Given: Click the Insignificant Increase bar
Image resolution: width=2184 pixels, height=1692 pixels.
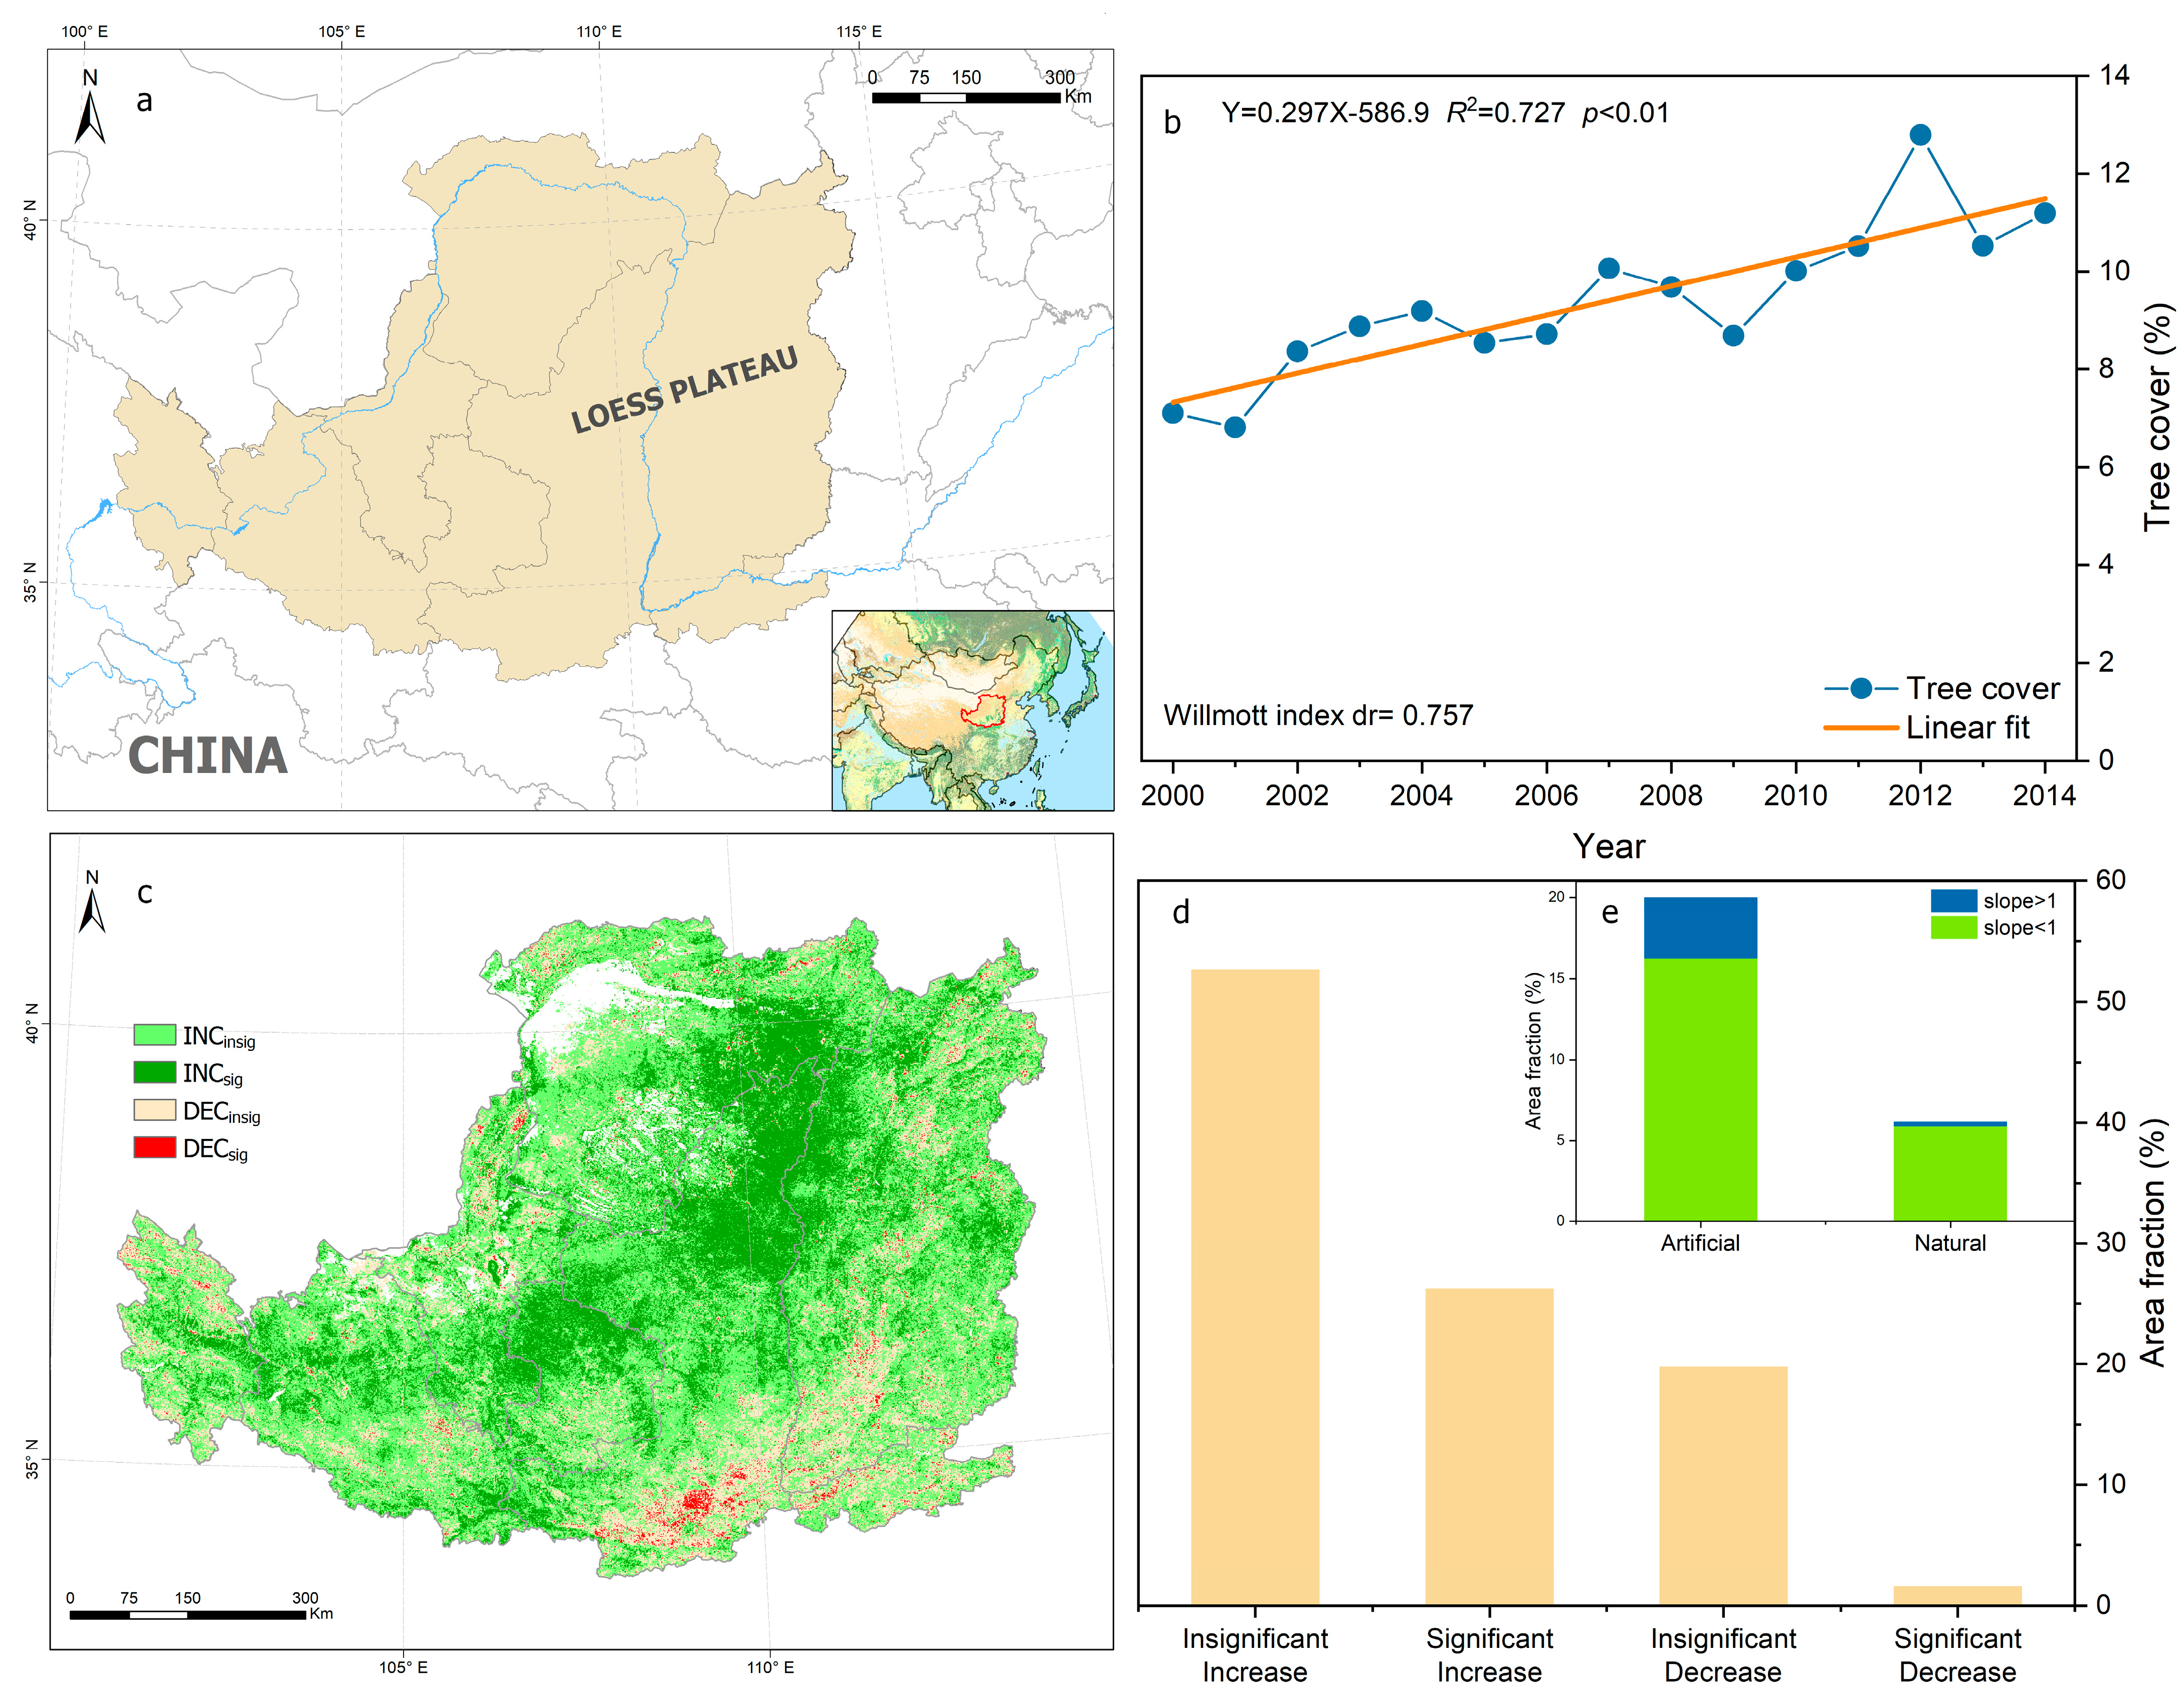Looking at the screenshot, I should pos(1255,1287).
